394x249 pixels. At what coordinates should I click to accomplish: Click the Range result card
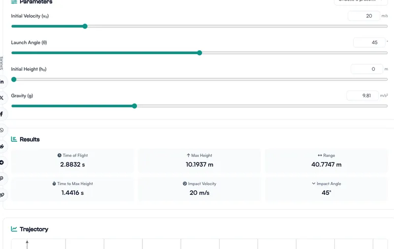[326, 160]
